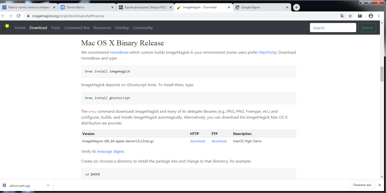Screen dimensions: 386x193
Task: Click the scrollbar up arrow
Action: 382,22
